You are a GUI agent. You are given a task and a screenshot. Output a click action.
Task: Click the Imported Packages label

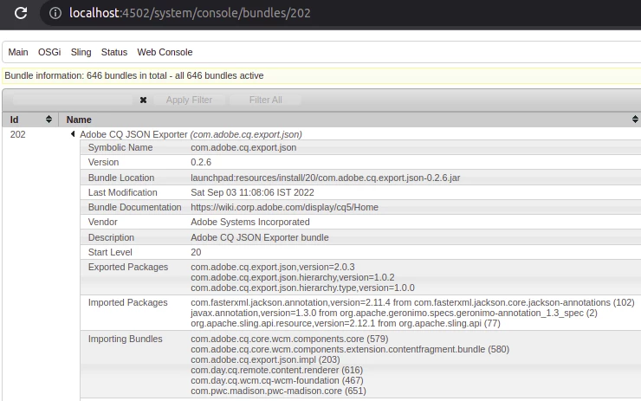[128, 302]
